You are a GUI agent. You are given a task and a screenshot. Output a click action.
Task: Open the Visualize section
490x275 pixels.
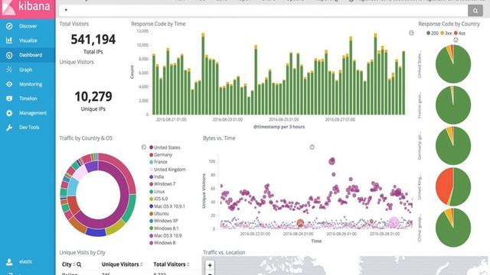coord(28,40)
